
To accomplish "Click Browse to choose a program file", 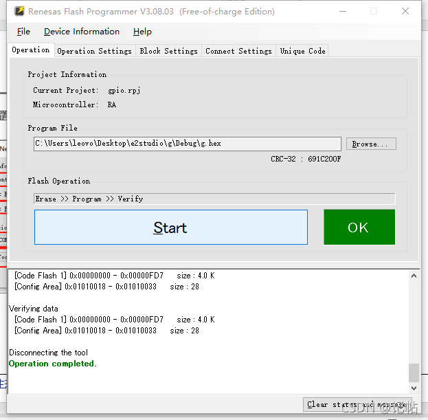I will (x=371, y=144).
